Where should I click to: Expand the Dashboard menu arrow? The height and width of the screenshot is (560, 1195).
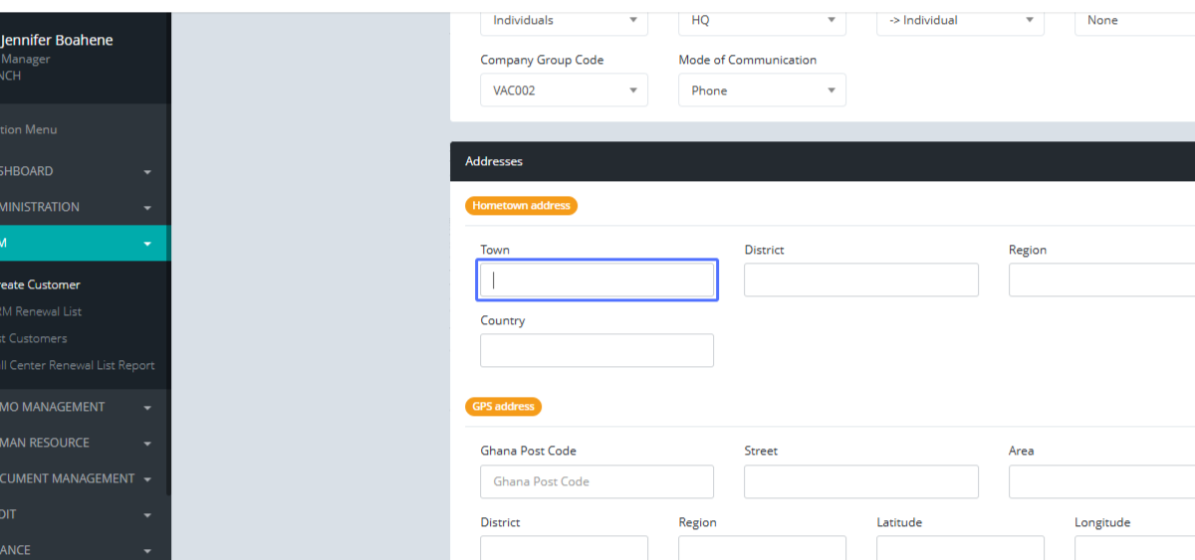147,172
